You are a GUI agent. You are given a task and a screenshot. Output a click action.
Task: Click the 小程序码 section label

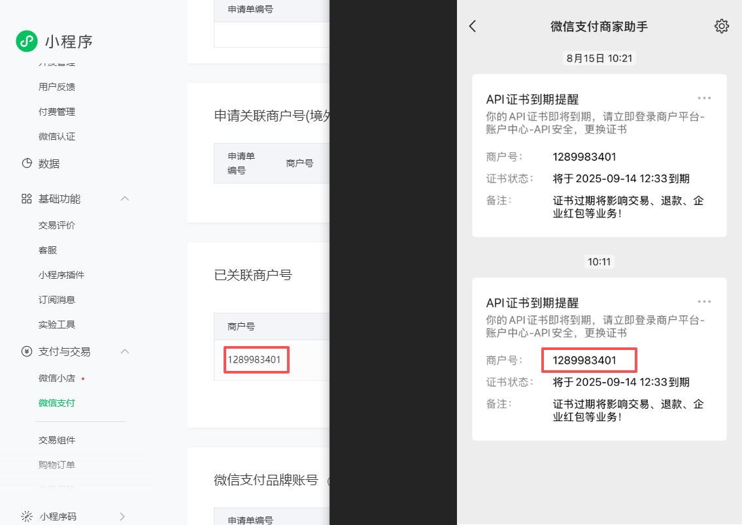tap(58, 517)
